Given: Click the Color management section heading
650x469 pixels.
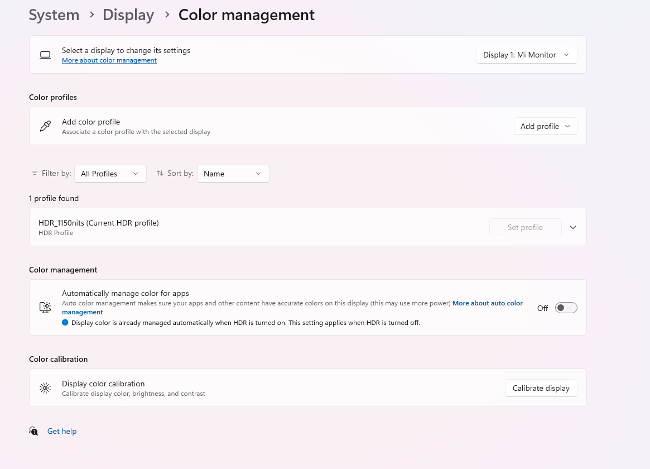Looking at the screenshot, I should pyautogui.click(x=63, y=270).
